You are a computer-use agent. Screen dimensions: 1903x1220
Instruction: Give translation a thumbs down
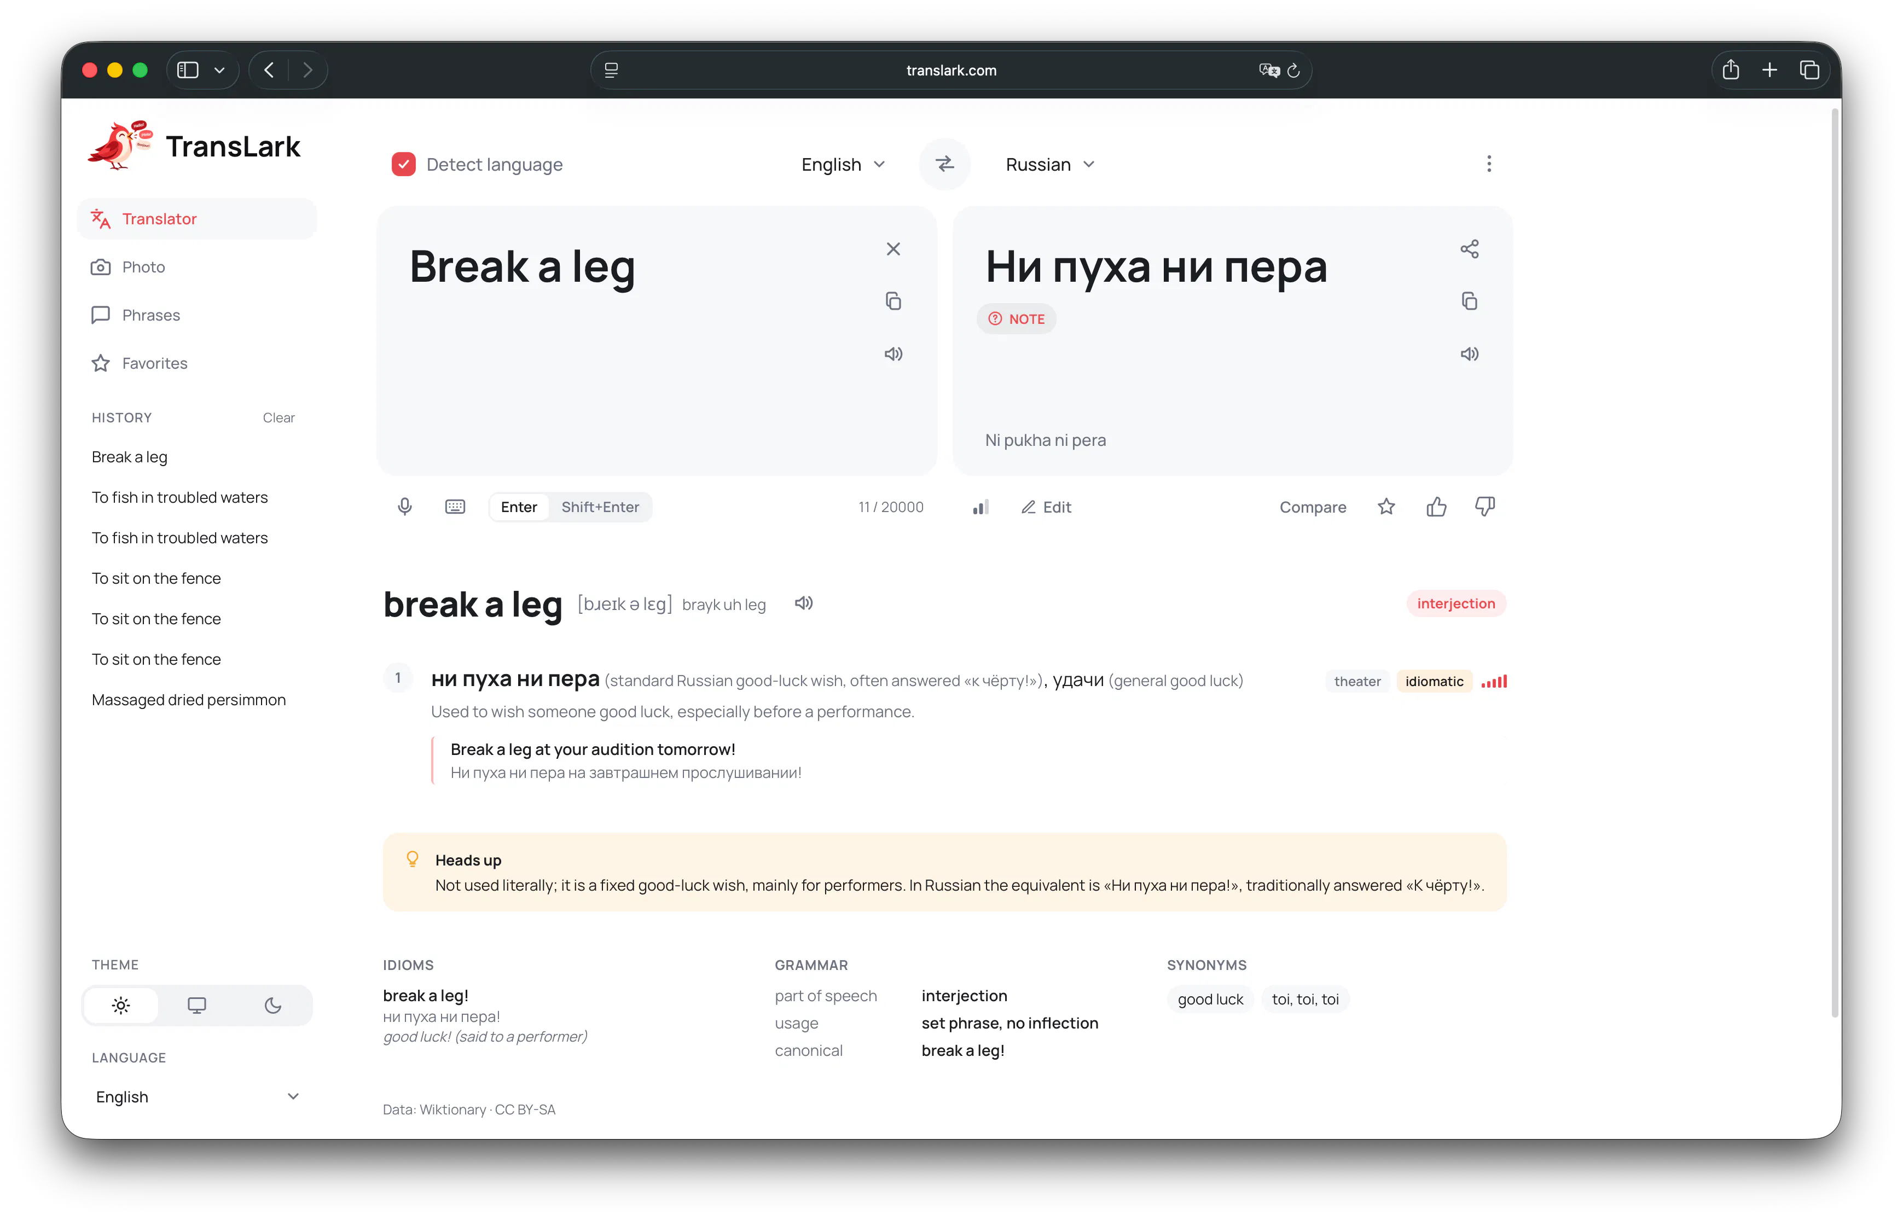pos(1484,507)
